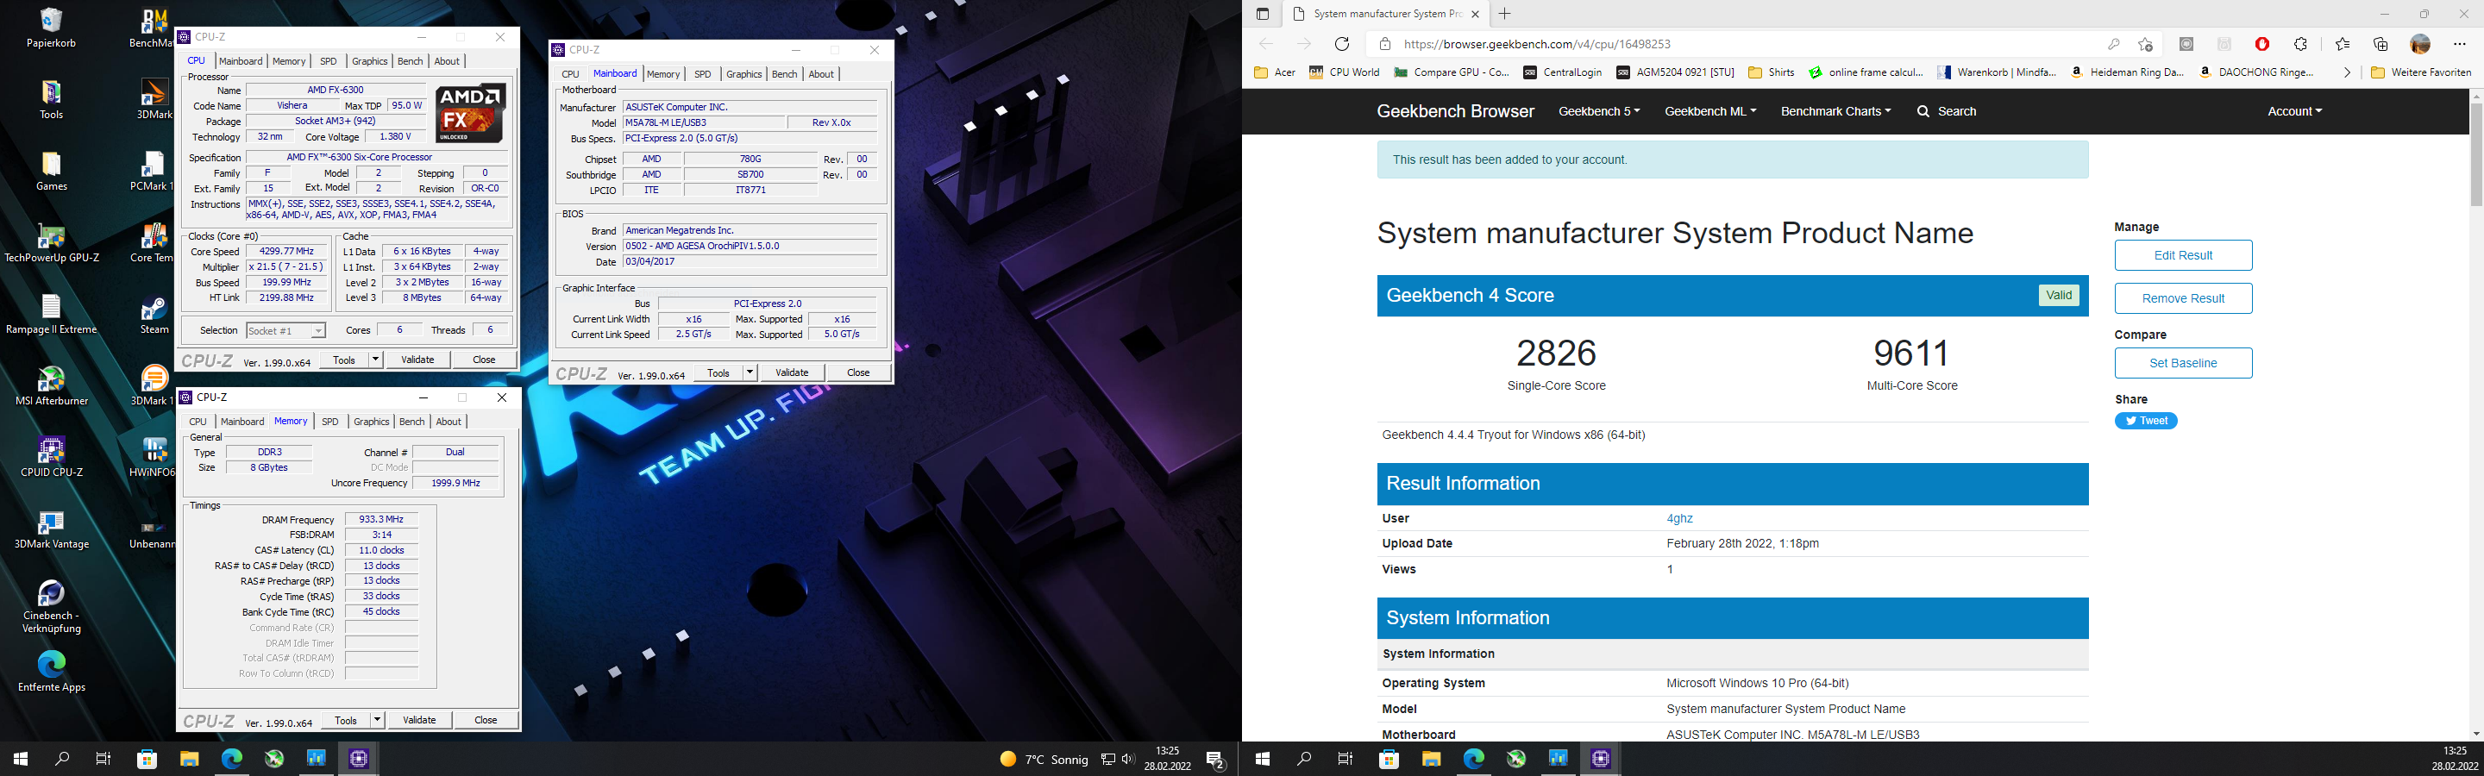Image resolution: width=2484 pixels, height=776 pixels.
Task: Open the Tools desktop shortcut
Action: coord(51,99)
